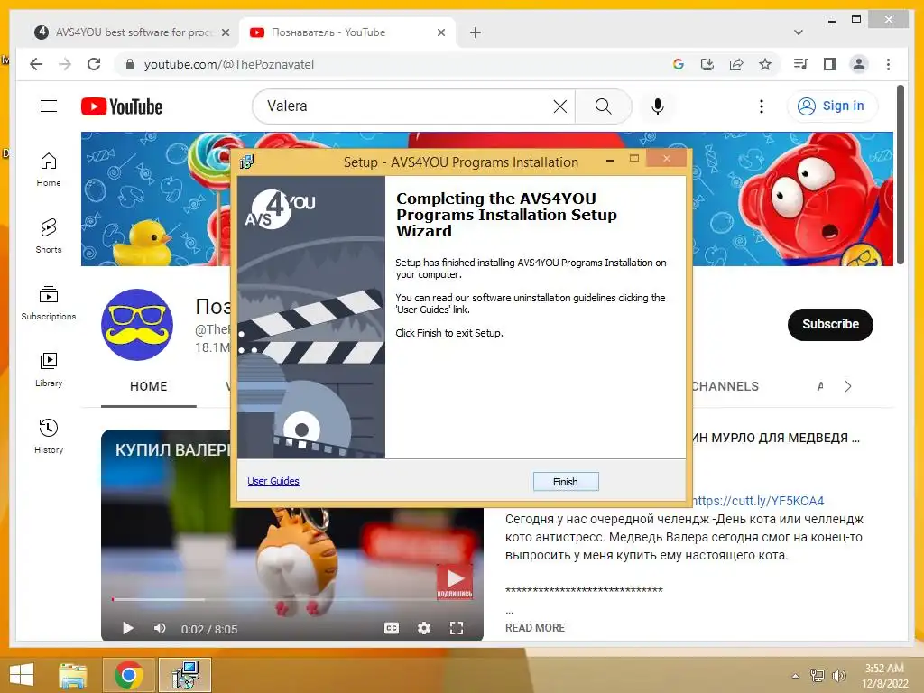
Task: Clear the YouTube search text
Action: tap(559, 106)
